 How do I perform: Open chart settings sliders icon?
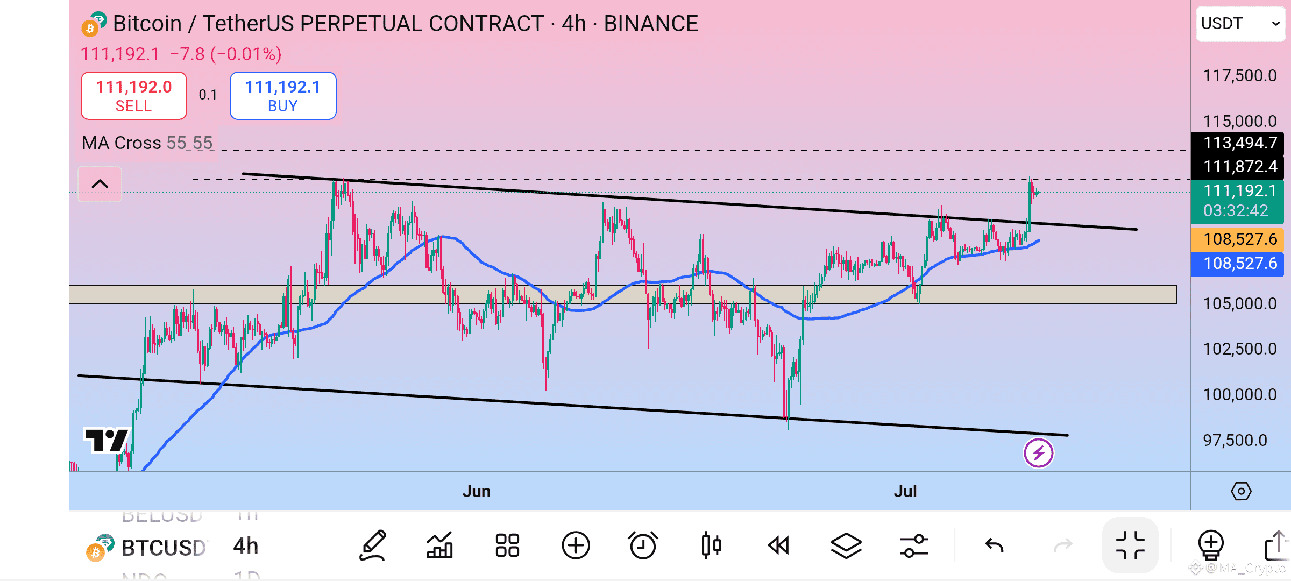[x=914, y=545]
